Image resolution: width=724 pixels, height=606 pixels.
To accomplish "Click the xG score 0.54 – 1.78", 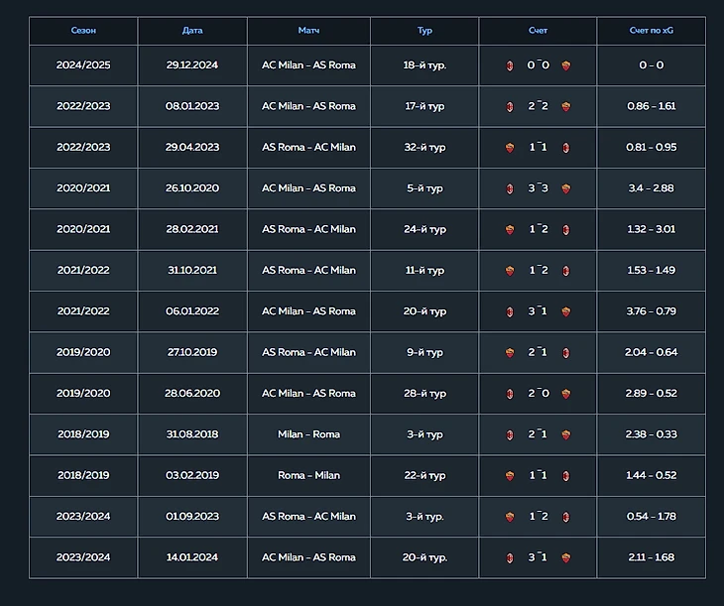I will click(x=651, y=517).
